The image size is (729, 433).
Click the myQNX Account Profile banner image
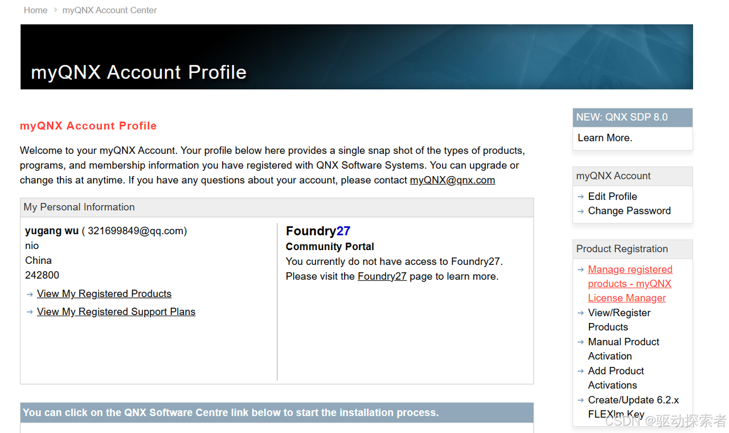coord(357,57)
